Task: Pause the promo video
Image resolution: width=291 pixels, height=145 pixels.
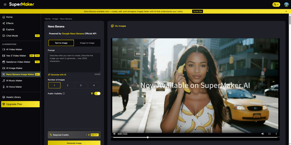Action: pyautogui.click(x=115, y=134)
